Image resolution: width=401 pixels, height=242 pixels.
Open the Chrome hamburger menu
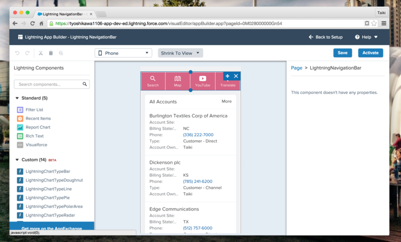pos(384,23)
